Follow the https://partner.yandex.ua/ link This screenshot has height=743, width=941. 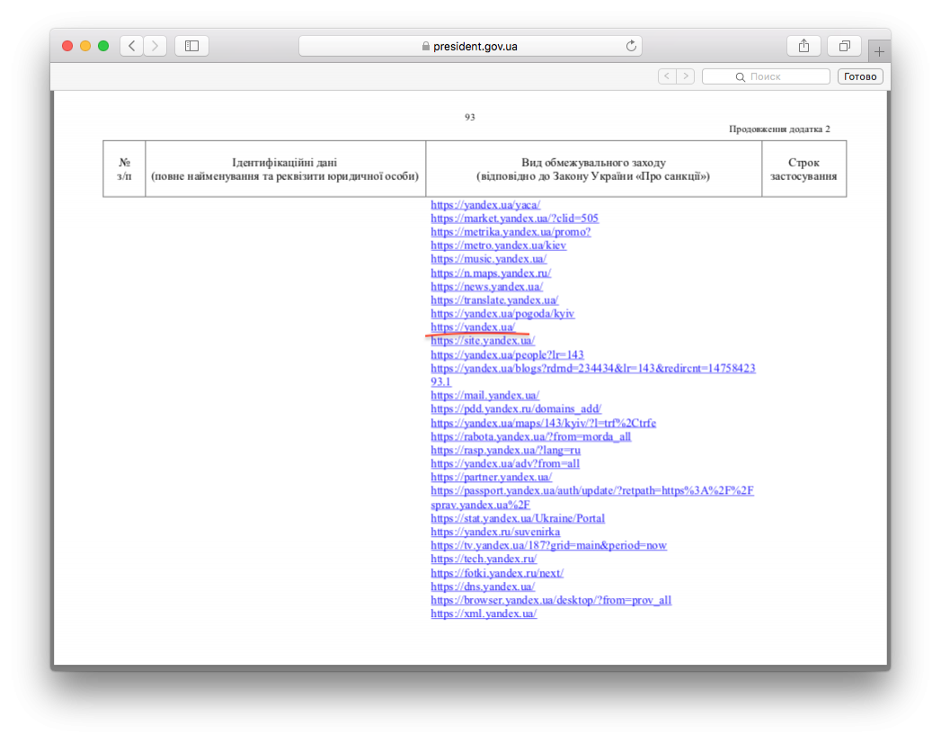(x=491, y=477)
